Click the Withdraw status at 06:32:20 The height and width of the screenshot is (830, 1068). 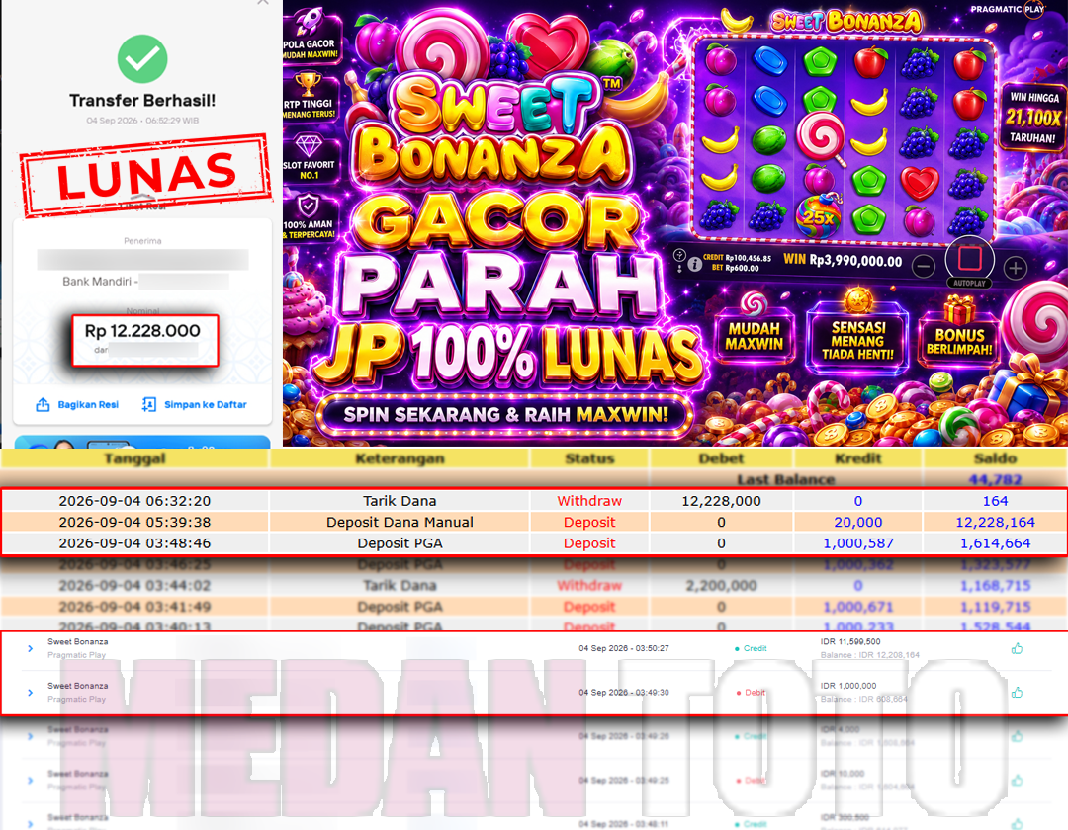[x=589, y=501]
